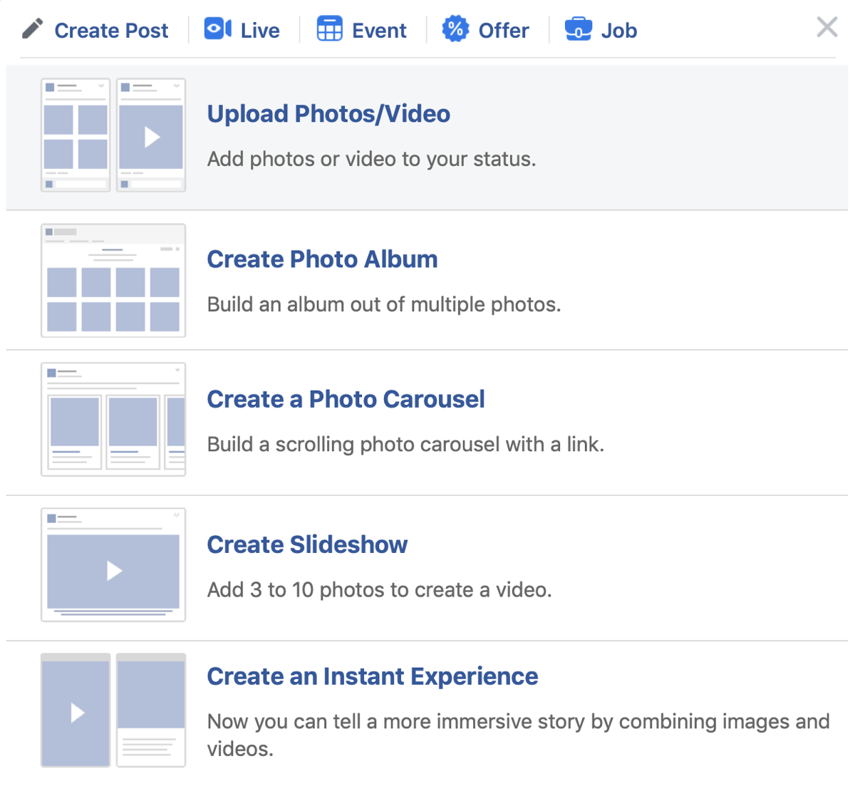The height and width of the screenshot is (791, 855).
Task: Switch to the Offer tab label
Action: (x=504, y=31)
